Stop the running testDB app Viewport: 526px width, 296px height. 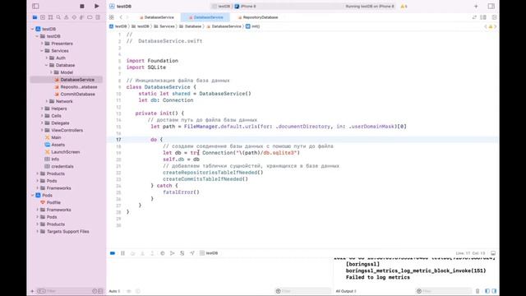[x=82, y=6]
